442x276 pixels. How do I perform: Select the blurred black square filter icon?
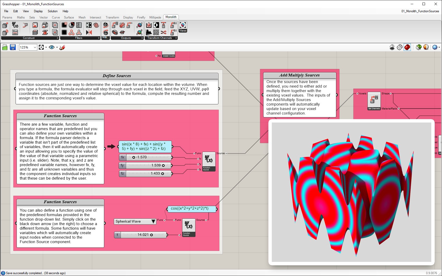pyautogui.click(x=64, y=25)
